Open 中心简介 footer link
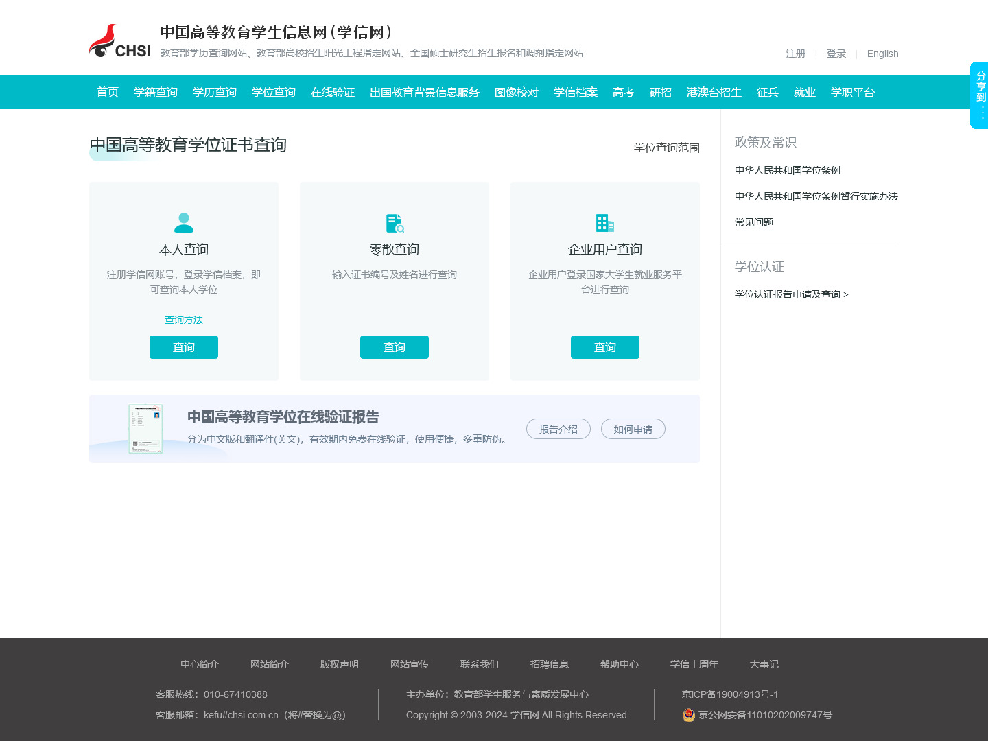 pyautogui.click(x=200, y=664)
